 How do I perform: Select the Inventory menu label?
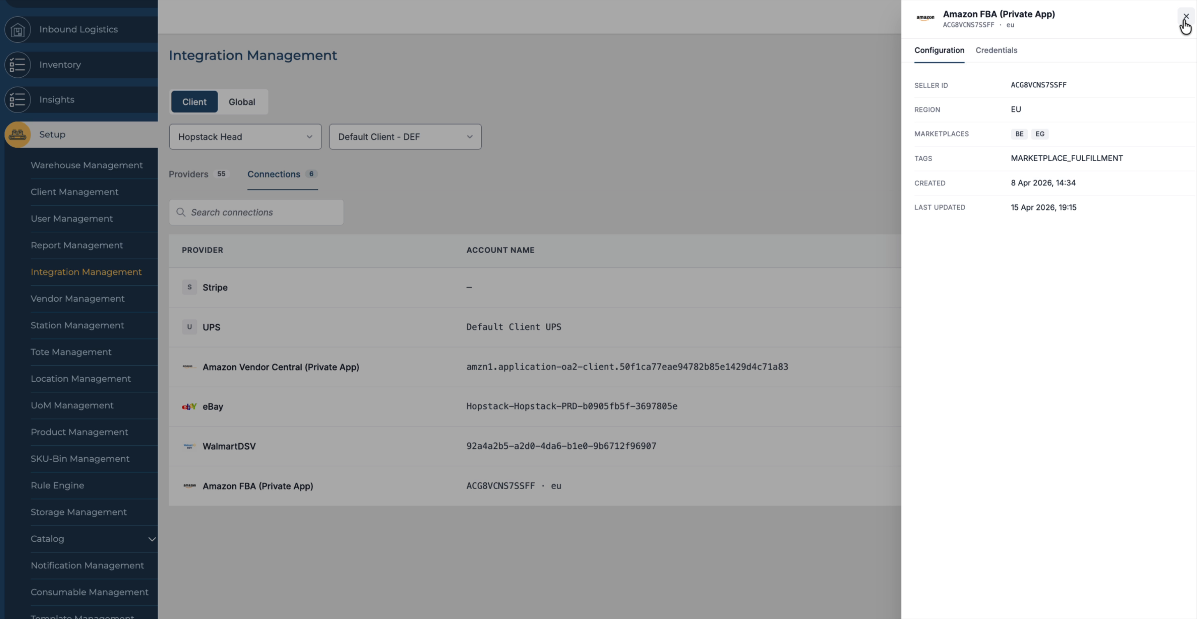[x=60, y=65]
